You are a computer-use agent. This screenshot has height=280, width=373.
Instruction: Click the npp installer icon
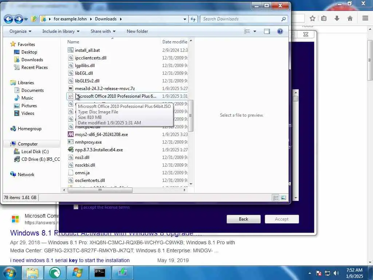(x=70, y=149)
